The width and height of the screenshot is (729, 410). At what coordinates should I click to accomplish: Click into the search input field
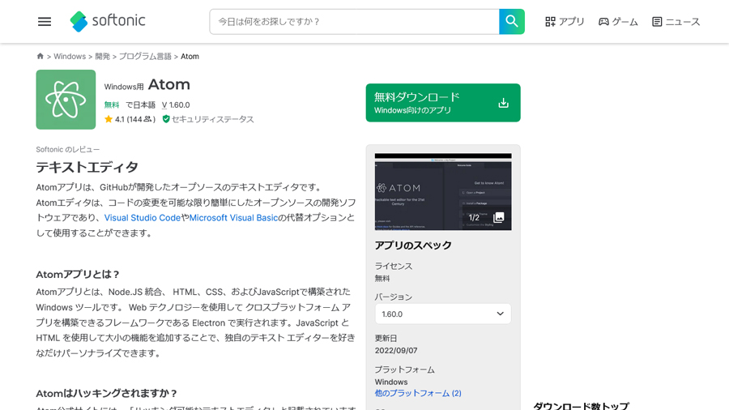354,22
